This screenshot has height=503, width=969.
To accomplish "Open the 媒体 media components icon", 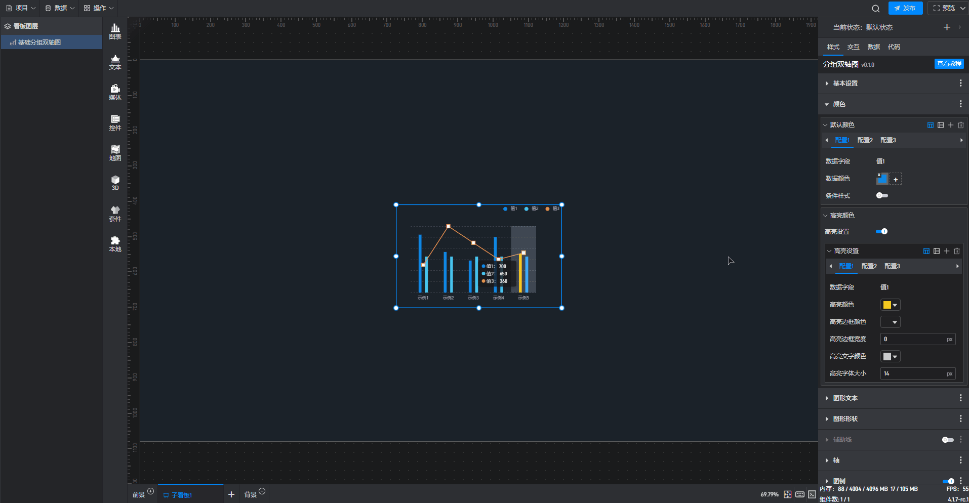I will pos(115,92).
